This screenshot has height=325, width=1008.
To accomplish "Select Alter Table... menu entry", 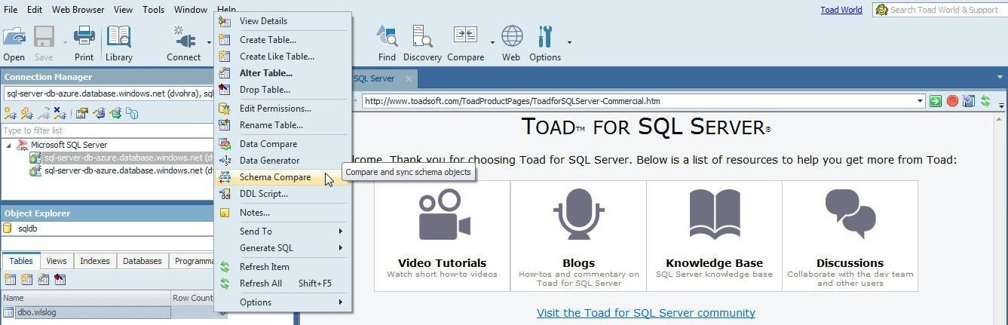I will point(283,73).
